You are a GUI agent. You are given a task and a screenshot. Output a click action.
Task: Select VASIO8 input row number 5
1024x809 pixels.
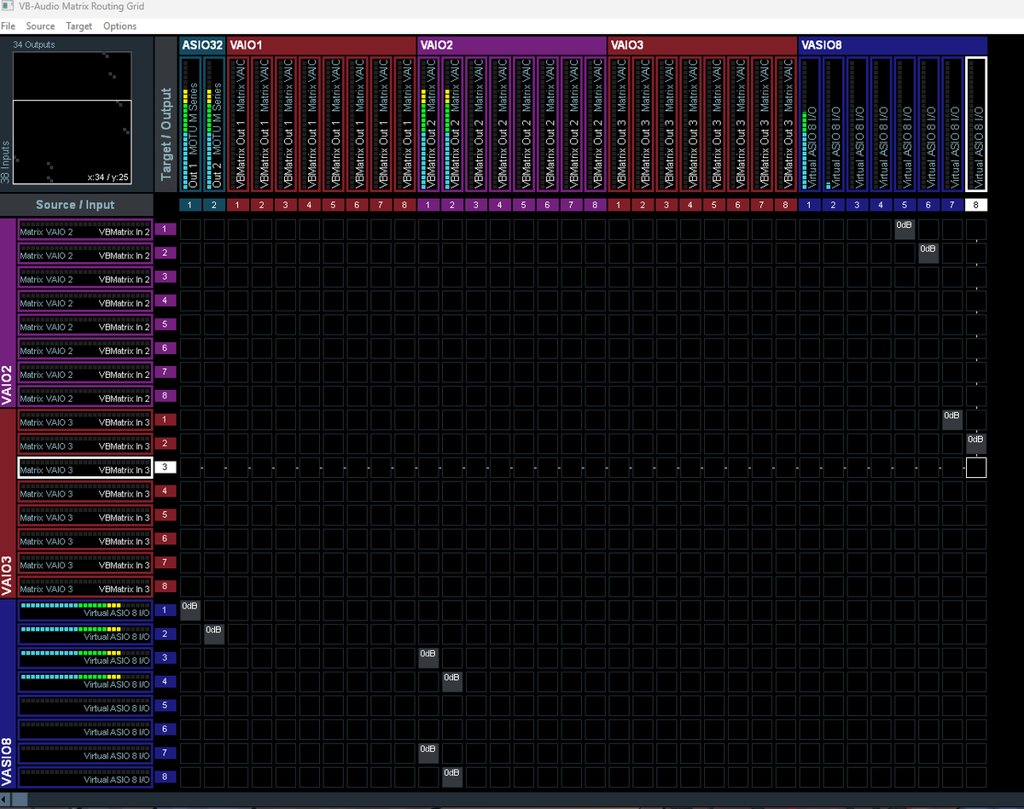point(165,705)
